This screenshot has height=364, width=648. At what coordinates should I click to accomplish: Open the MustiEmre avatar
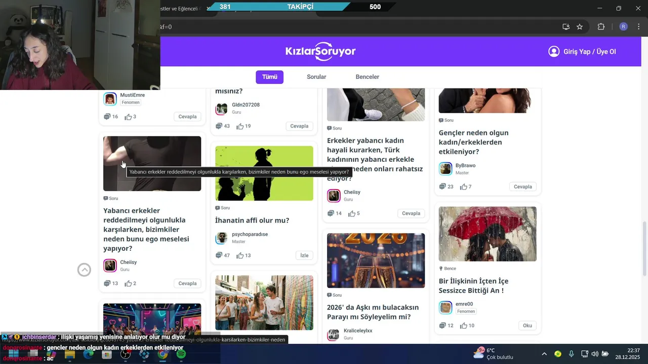pyautogui.click(x=110, y=99)
